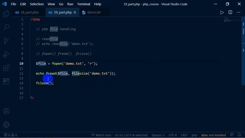245x138 pixels.
Task: Click the echo keyword on line 12
Action: tap(40, 73)
